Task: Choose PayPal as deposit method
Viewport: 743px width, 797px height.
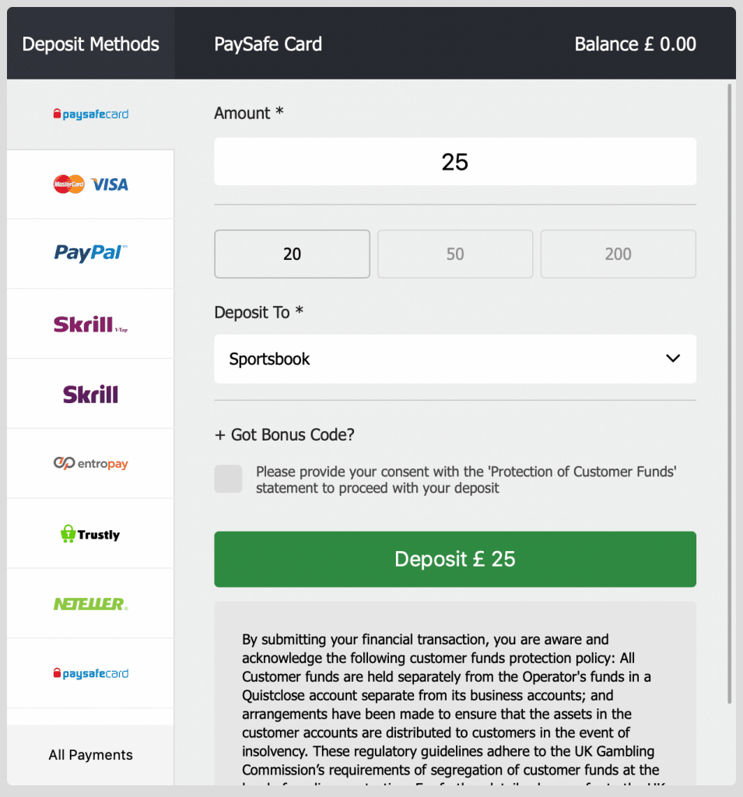Action: 90,254
